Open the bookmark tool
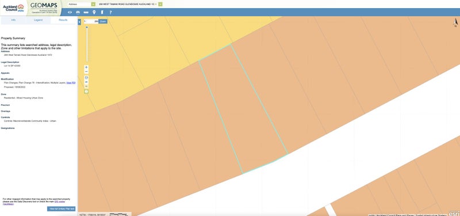Image resolution: width=460 pixels, height=216 pixels. [102, 12]
